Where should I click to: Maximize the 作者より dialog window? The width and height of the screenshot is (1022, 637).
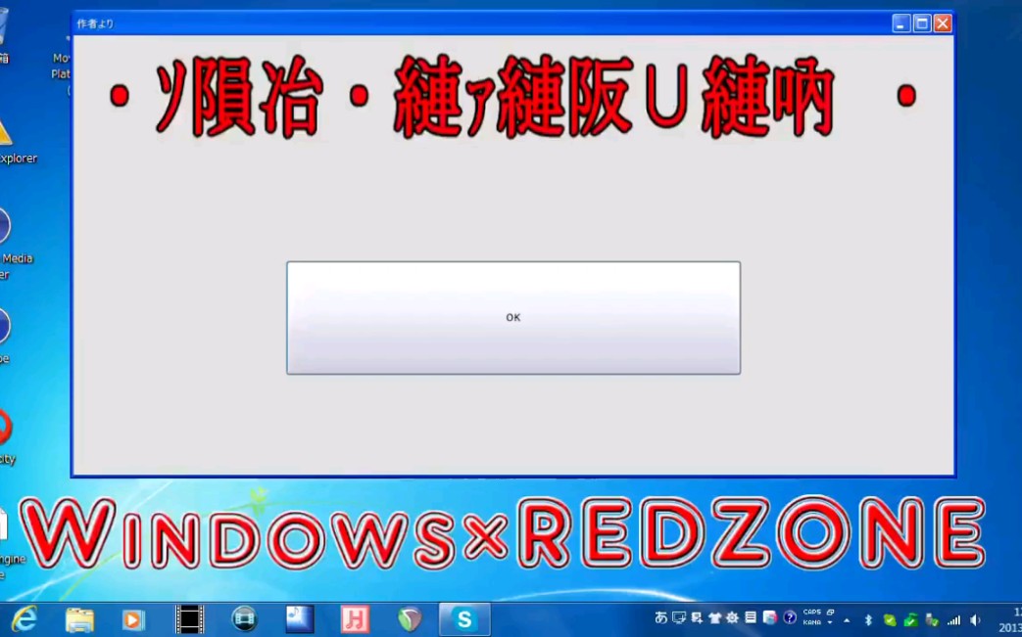(x=922, y=23)
